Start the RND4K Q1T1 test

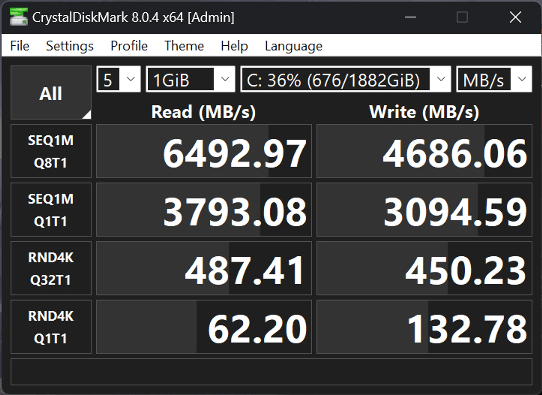51,327
